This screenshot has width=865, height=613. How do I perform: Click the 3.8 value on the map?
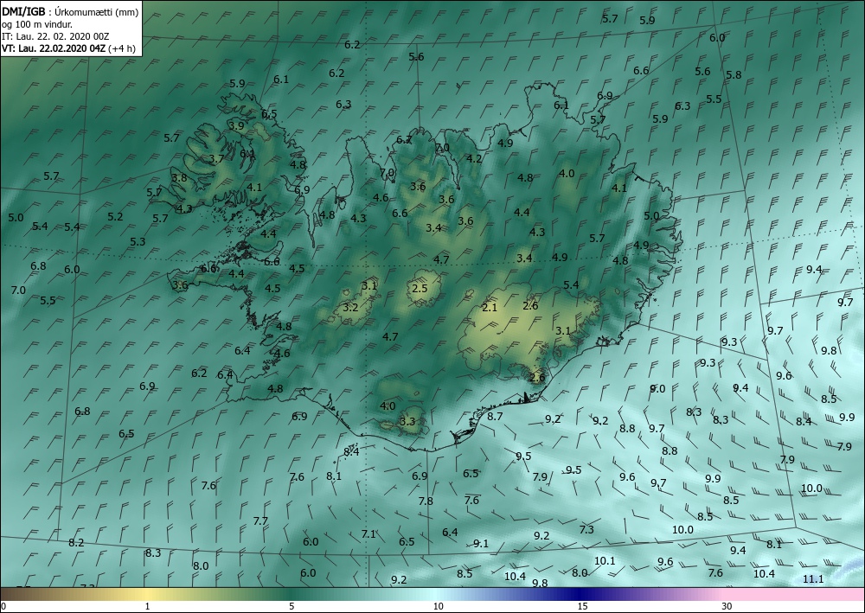pyautogui.click(x=179, y=178)
